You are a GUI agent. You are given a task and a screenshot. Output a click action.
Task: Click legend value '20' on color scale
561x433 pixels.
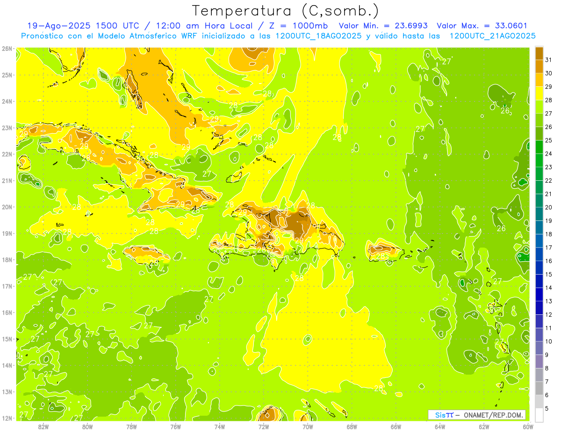pos(549,207)
